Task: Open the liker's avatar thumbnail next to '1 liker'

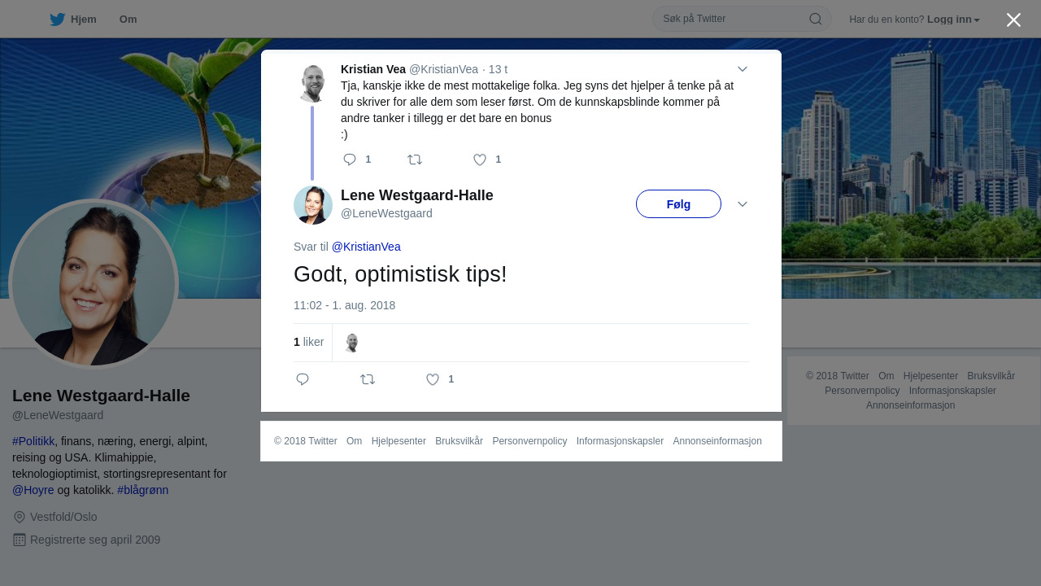Action: pos(351,343)
